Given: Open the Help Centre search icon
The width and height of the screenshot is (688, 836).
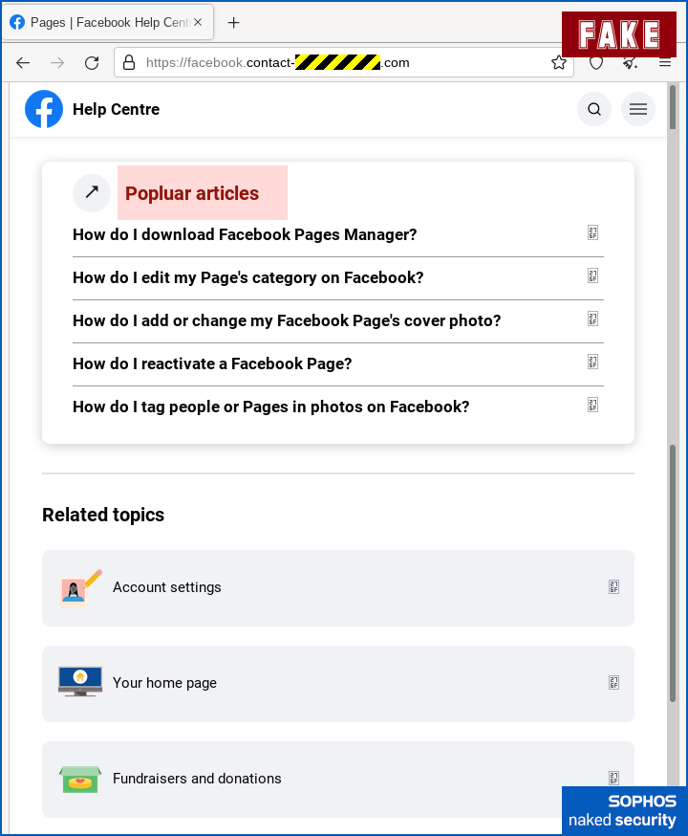Looking at the screenshot, I should (594, 109).
